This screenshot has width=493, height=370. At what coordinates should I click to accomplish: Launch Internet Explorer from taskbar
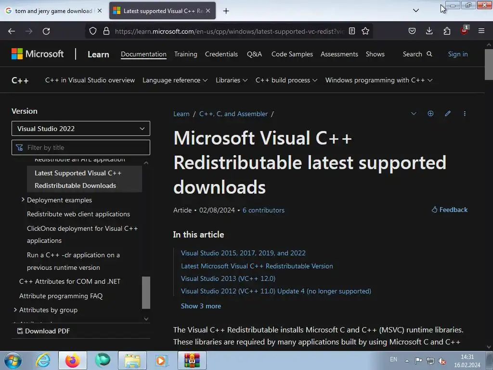coord(43,360)
